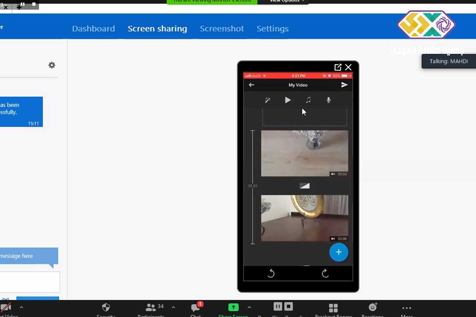Viewport: 476px width, 317px height.
Task: Select the first video clip thumbnail
Action: [305, 153]
